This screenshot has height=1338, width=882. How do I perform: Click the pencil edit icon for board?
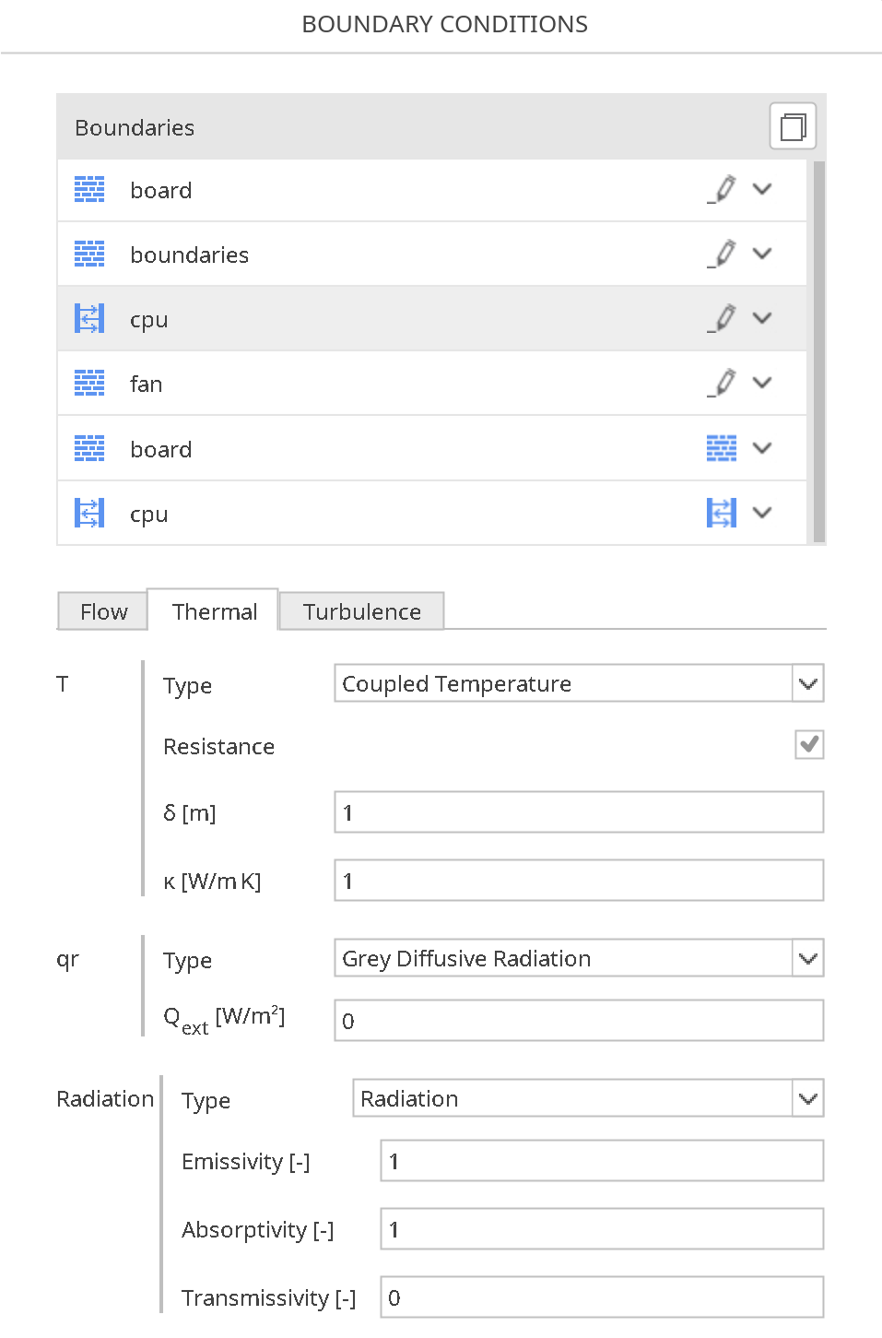coord(723,188)
